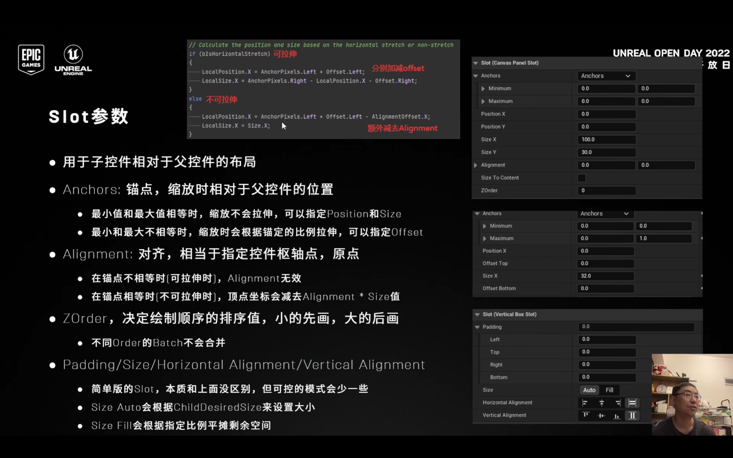Screen dimensions: 733x458
Task: Click the ZOrder value field
Action: 606,190
